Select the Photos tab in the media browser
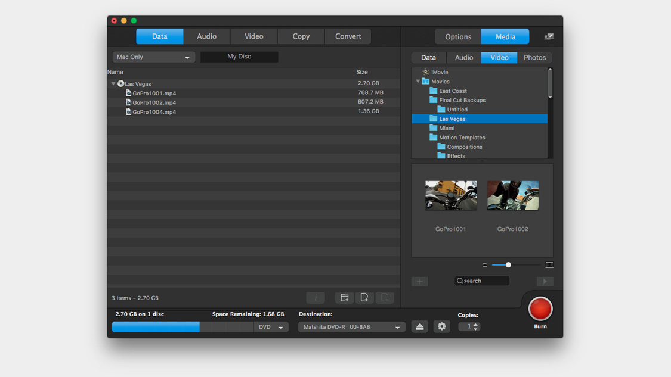This screenshot has height=377, width=671. 534,57
